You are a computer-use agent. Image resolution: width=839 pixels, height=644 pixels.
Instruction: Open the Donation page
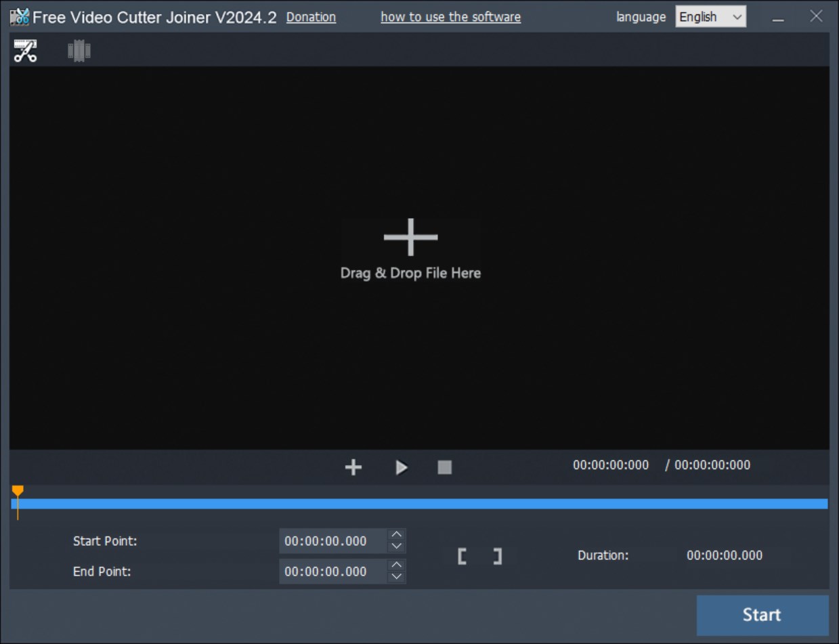311,17
